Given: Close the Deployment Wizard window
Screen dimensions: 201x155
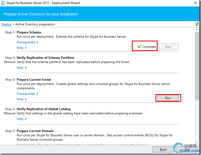Looking at the screenshot, I should (x=195, y=3).
